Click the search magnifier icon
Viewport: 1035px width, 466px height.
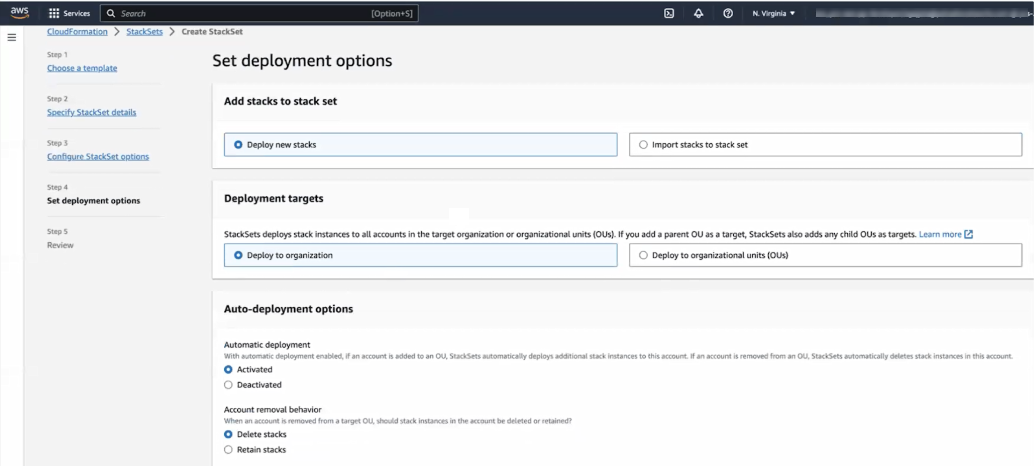click(111, 13)
